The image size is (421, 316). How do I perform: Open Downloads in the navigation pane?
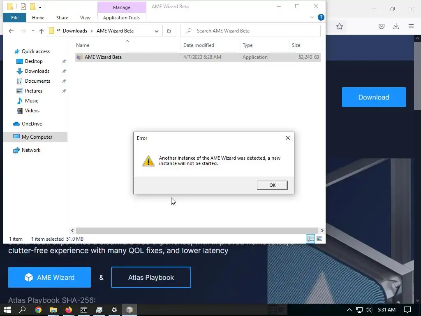click(x=37, y=71)
